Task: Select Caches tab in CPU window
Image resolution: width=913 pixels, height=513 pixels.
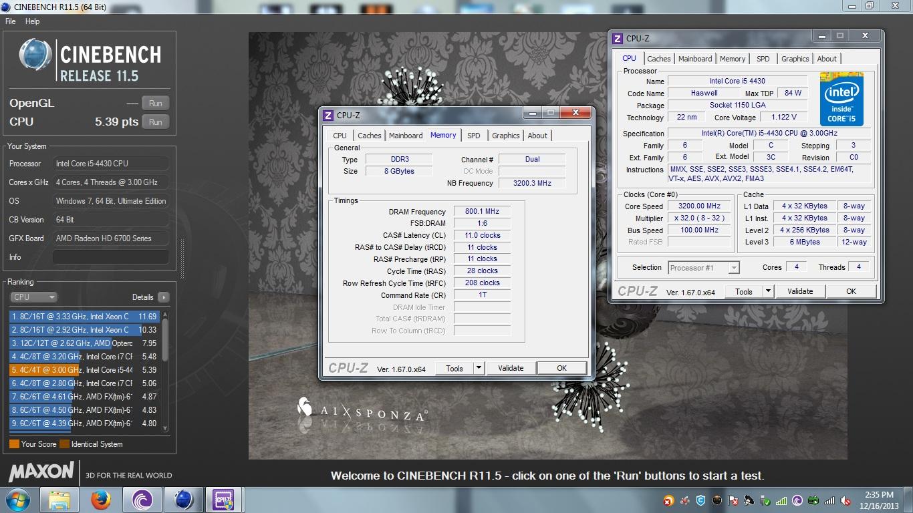Action: tap(658, 59)
